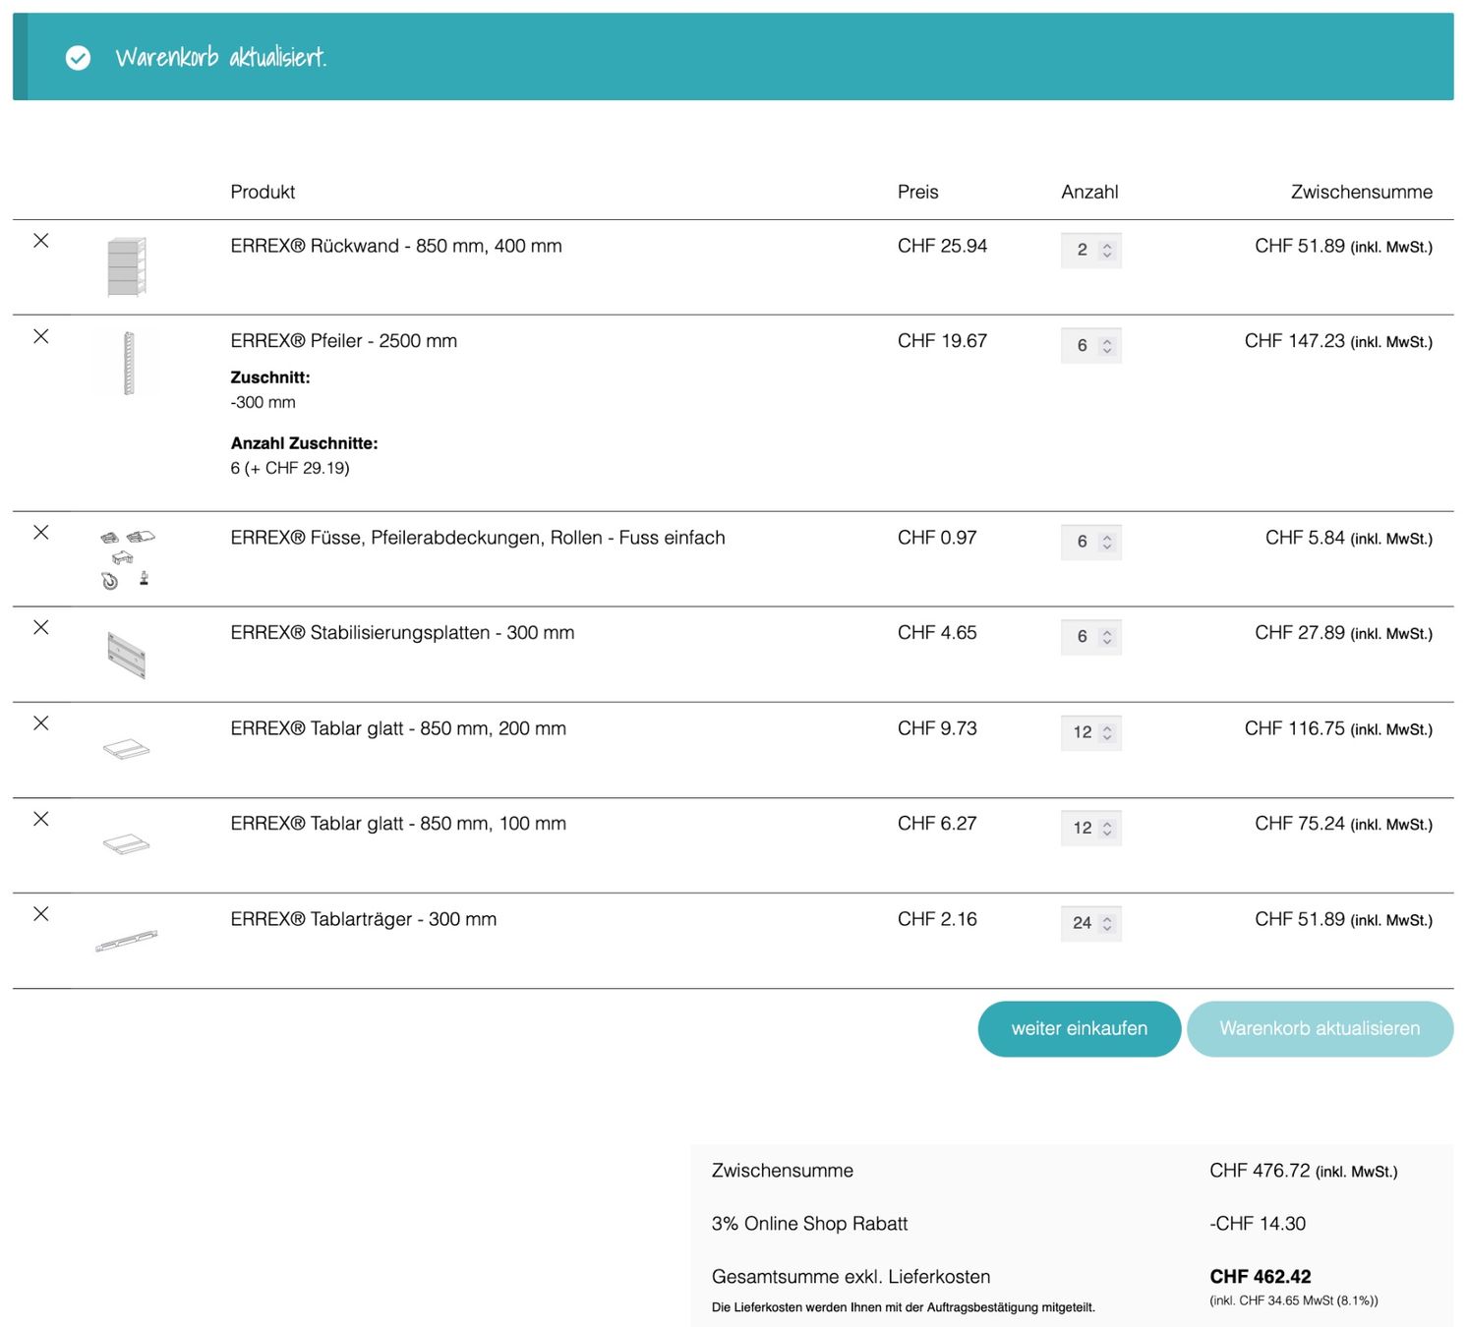Click Warenkorb aktualisieren button
1467x1327 pixels.
click(x=1320, y=1029)
